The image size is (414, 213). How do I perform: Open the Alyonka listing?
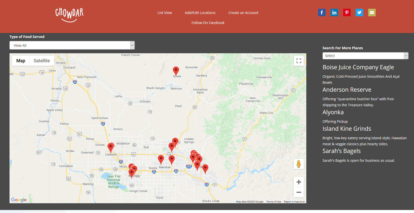coord(333,112)
